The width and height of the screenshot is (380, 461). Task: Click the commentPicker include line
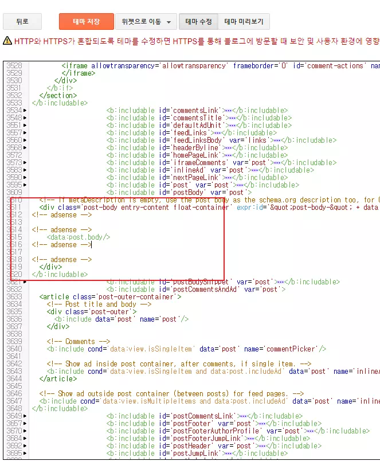click(x=187, y=349)
